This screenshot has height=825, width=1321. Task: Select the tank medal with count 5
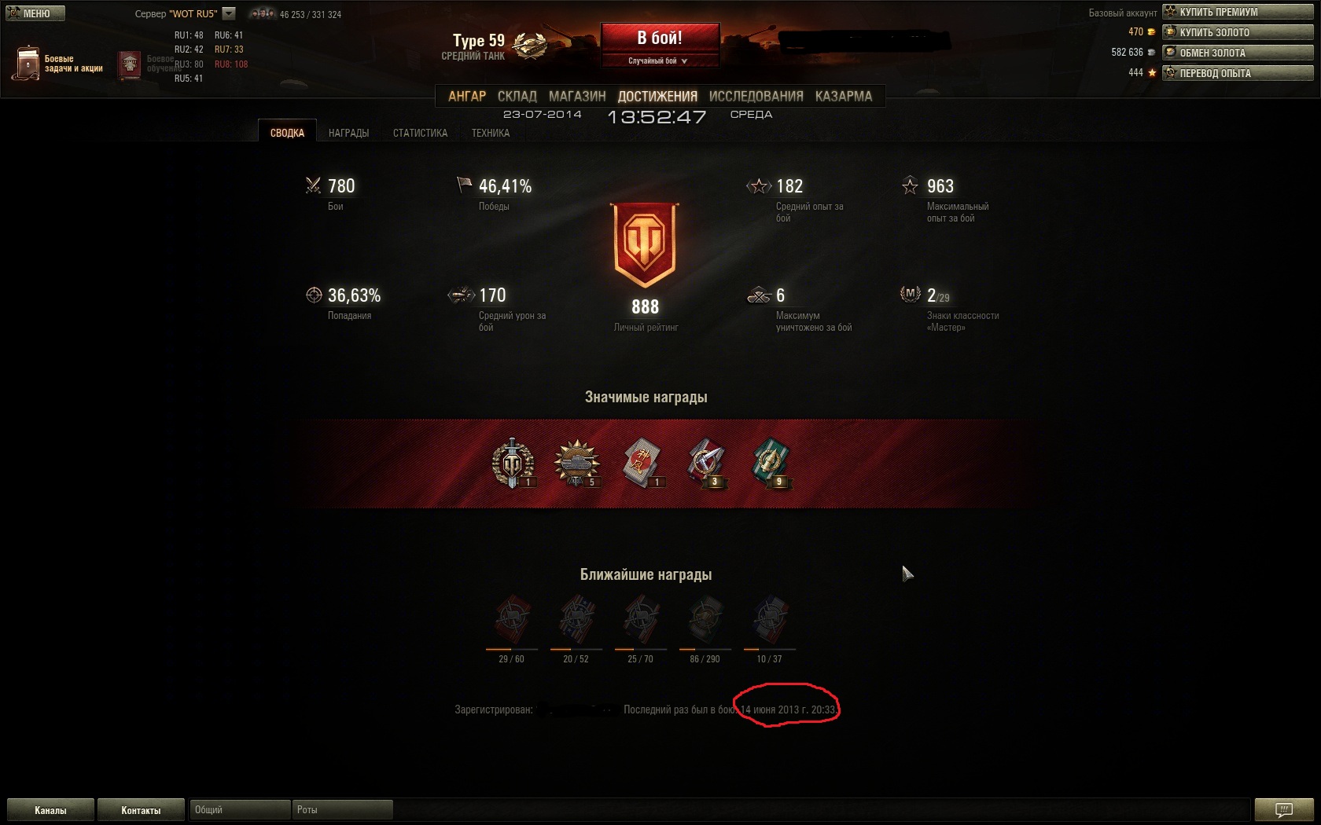click(x=577, y=464)
